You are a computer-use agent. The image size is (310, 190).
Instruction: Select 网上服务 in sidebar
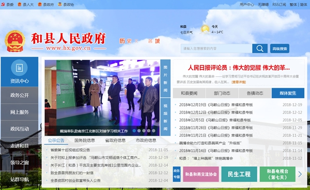20,112
